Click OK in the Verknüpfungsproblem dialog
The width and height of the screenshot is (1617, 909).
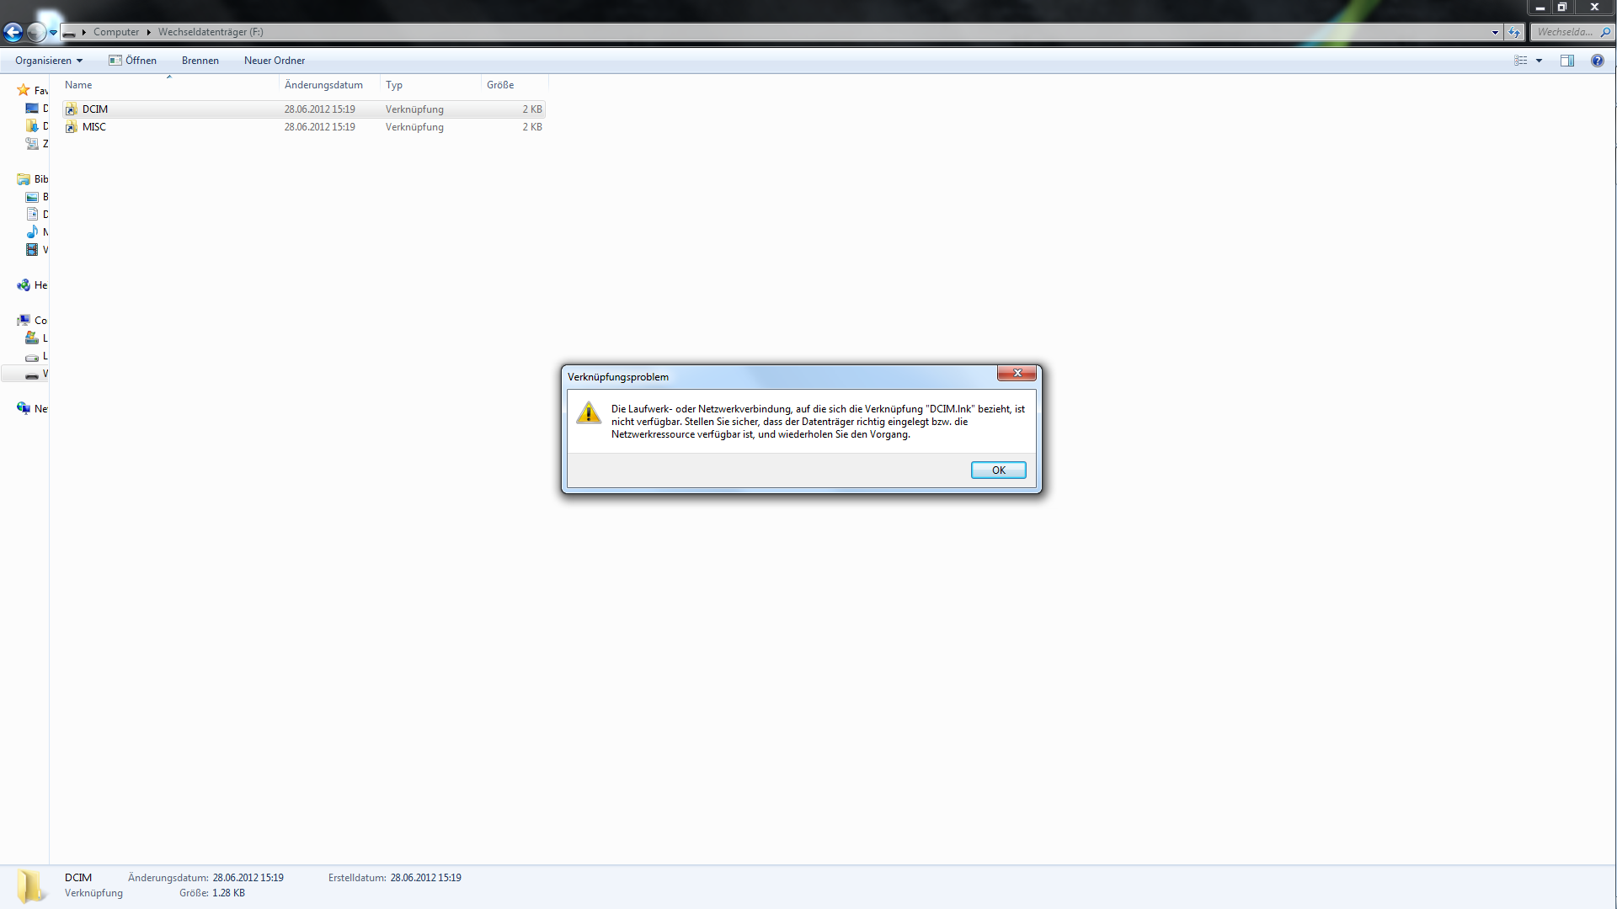[x=998, y=470]
